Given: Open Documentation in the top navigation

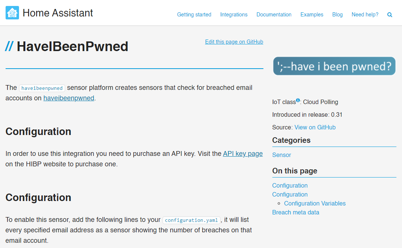Looking at the screenshot, I should 274,15.
